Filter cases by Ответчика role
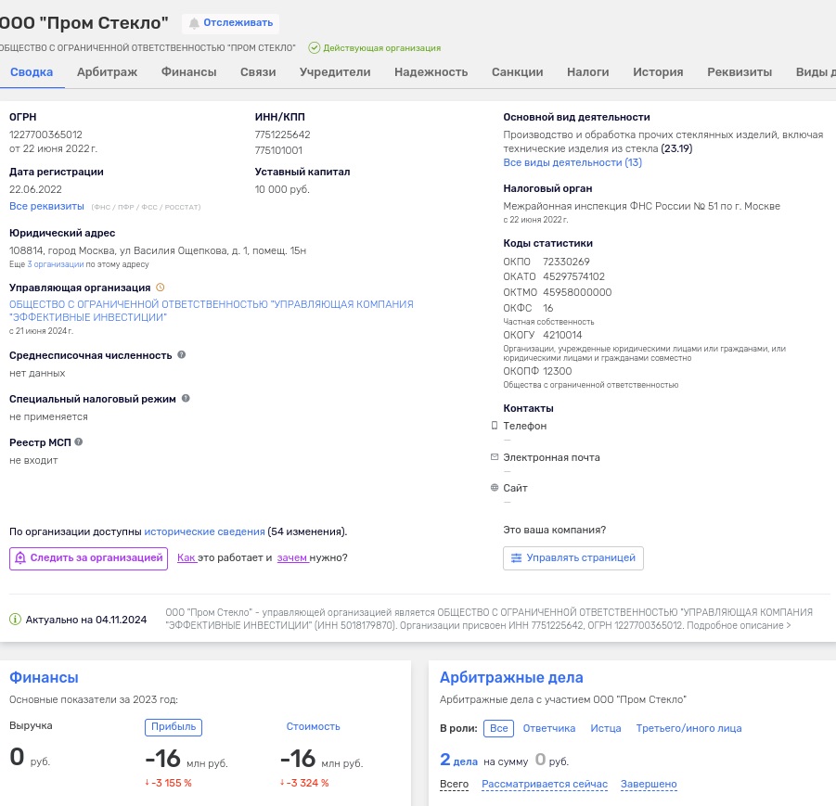 [x=549, y=728]
